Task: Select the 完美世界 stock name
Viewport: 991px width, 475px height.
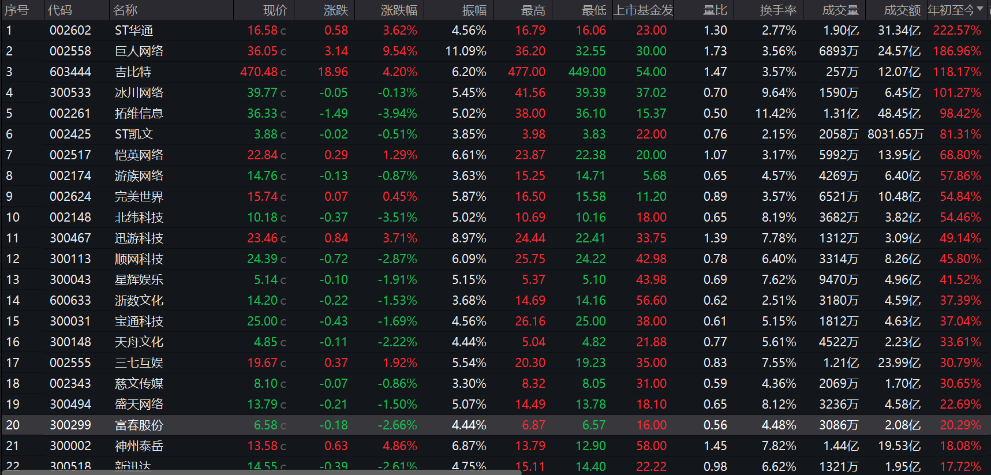Action: coord(139,196)
